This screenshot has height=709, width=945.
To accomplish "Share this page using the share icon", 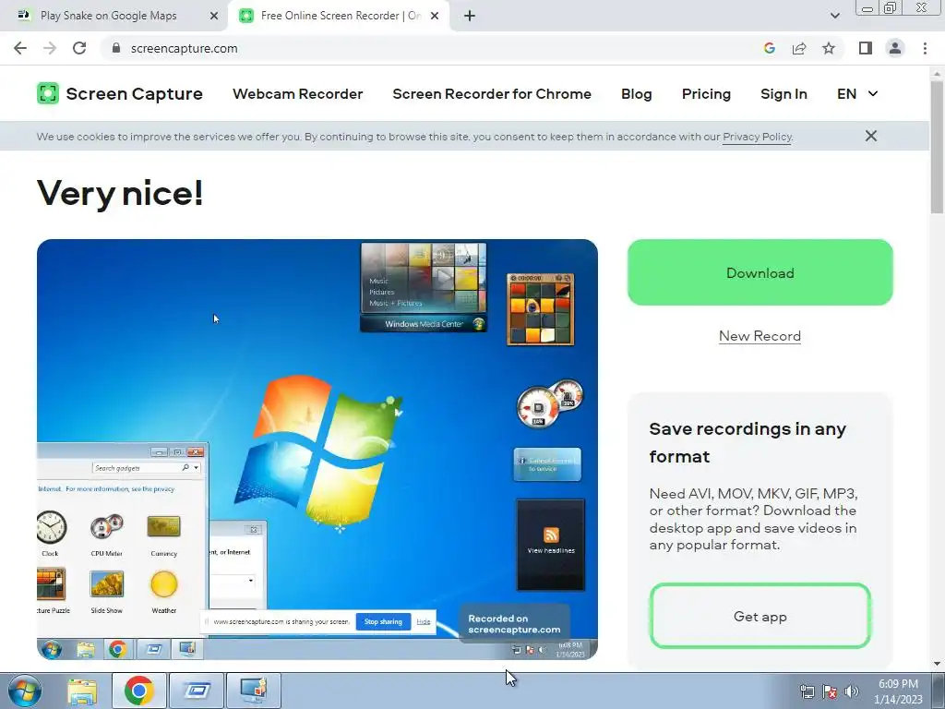I will pyautogui.click(x=799, y=48).
